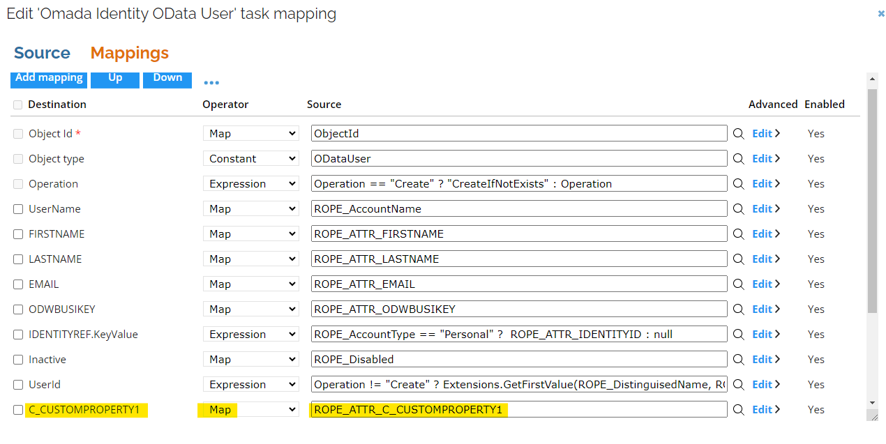Image resolution: width=886 pixels, height=444 pixels.
Task: Click lookup icon for ROPE_AccountName source
Action: [738, 209]
